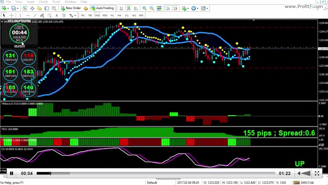This screenshot has width=328, height=185.
Task: Open the MetaEditor yellow book icon
Action: pyautogui.click(x=86, y=8)
